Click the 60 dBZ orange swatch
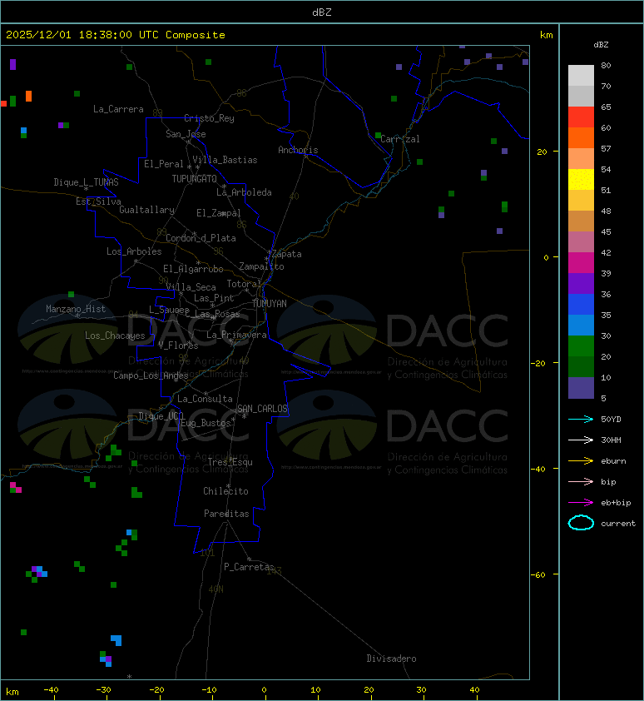Screen dimensions: 644x701 tap(581, 137)
